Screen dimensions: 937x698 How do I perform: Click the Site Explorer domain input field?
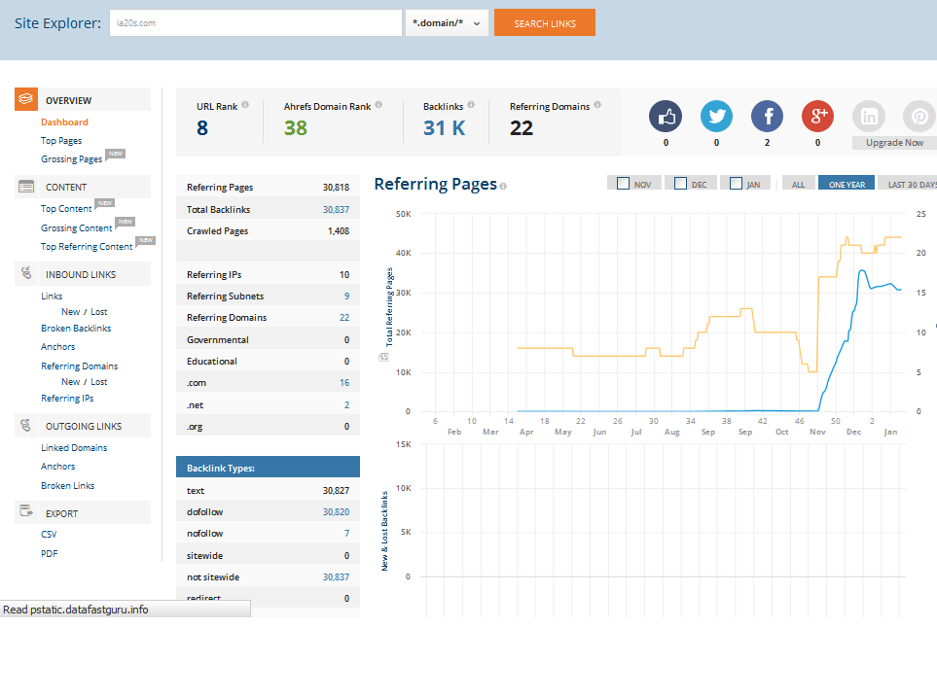[256, 22]
